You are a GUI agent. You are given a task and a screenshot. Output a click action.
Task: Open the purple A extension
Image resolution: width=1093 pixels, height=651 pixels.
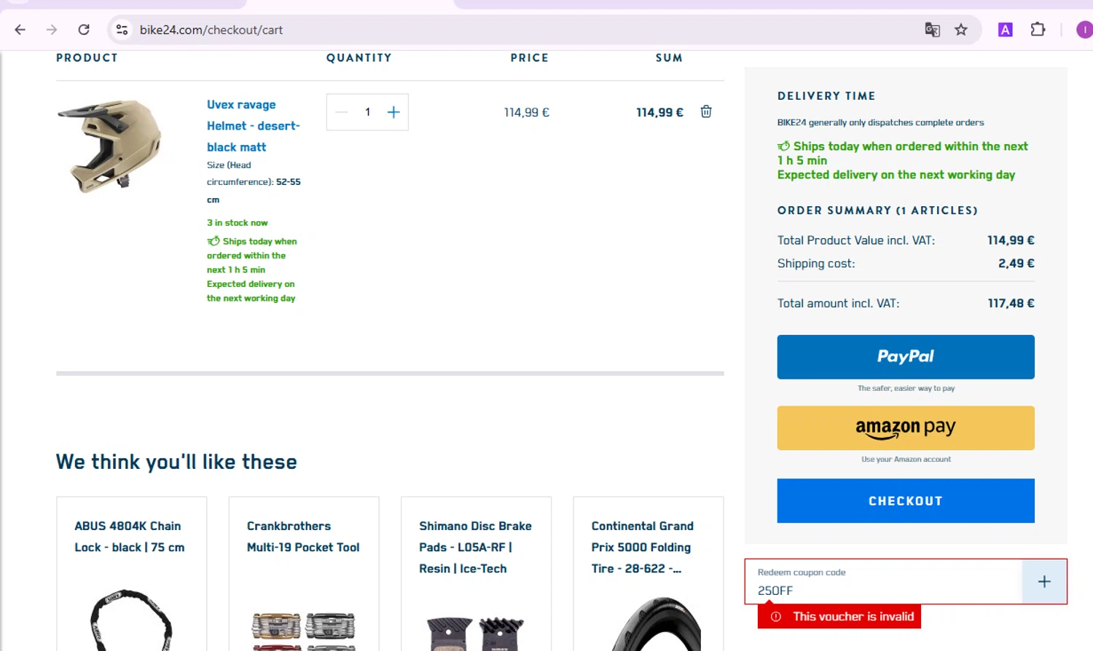click(x=1006, y=30)
